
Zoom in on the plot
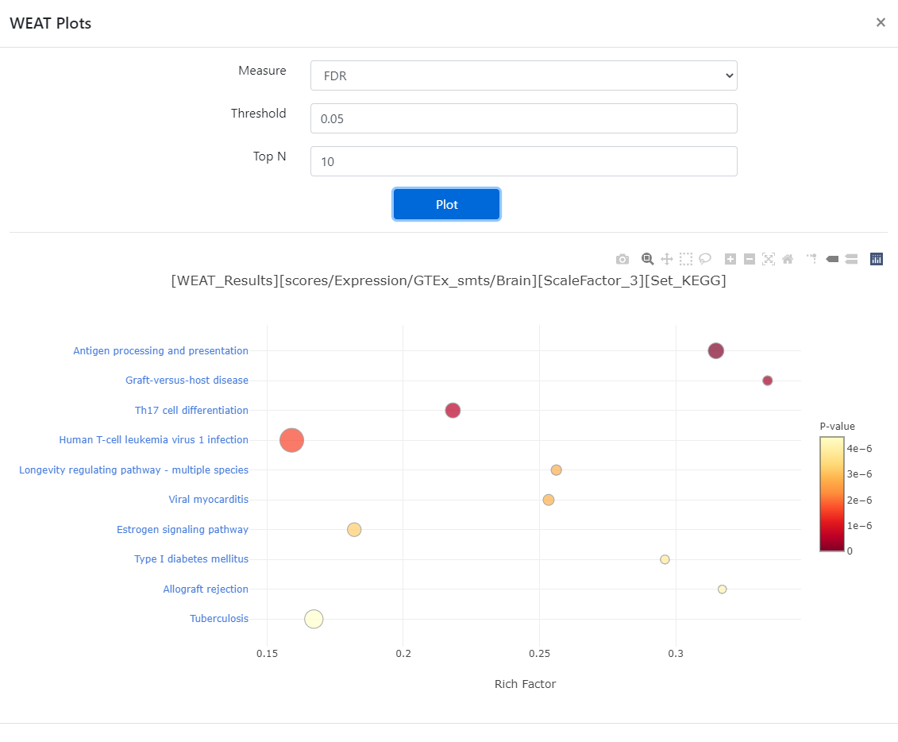point(730,259)
